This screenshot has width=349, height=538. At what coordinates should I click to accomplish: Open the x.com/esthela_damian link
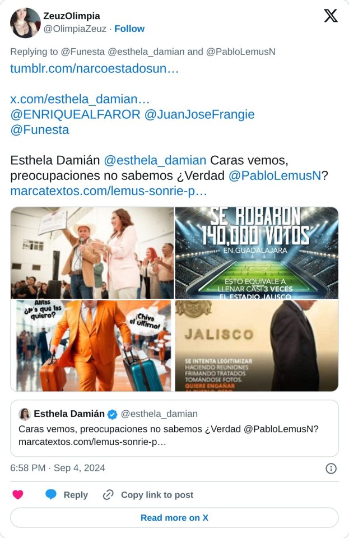click(x=80, y=99)
